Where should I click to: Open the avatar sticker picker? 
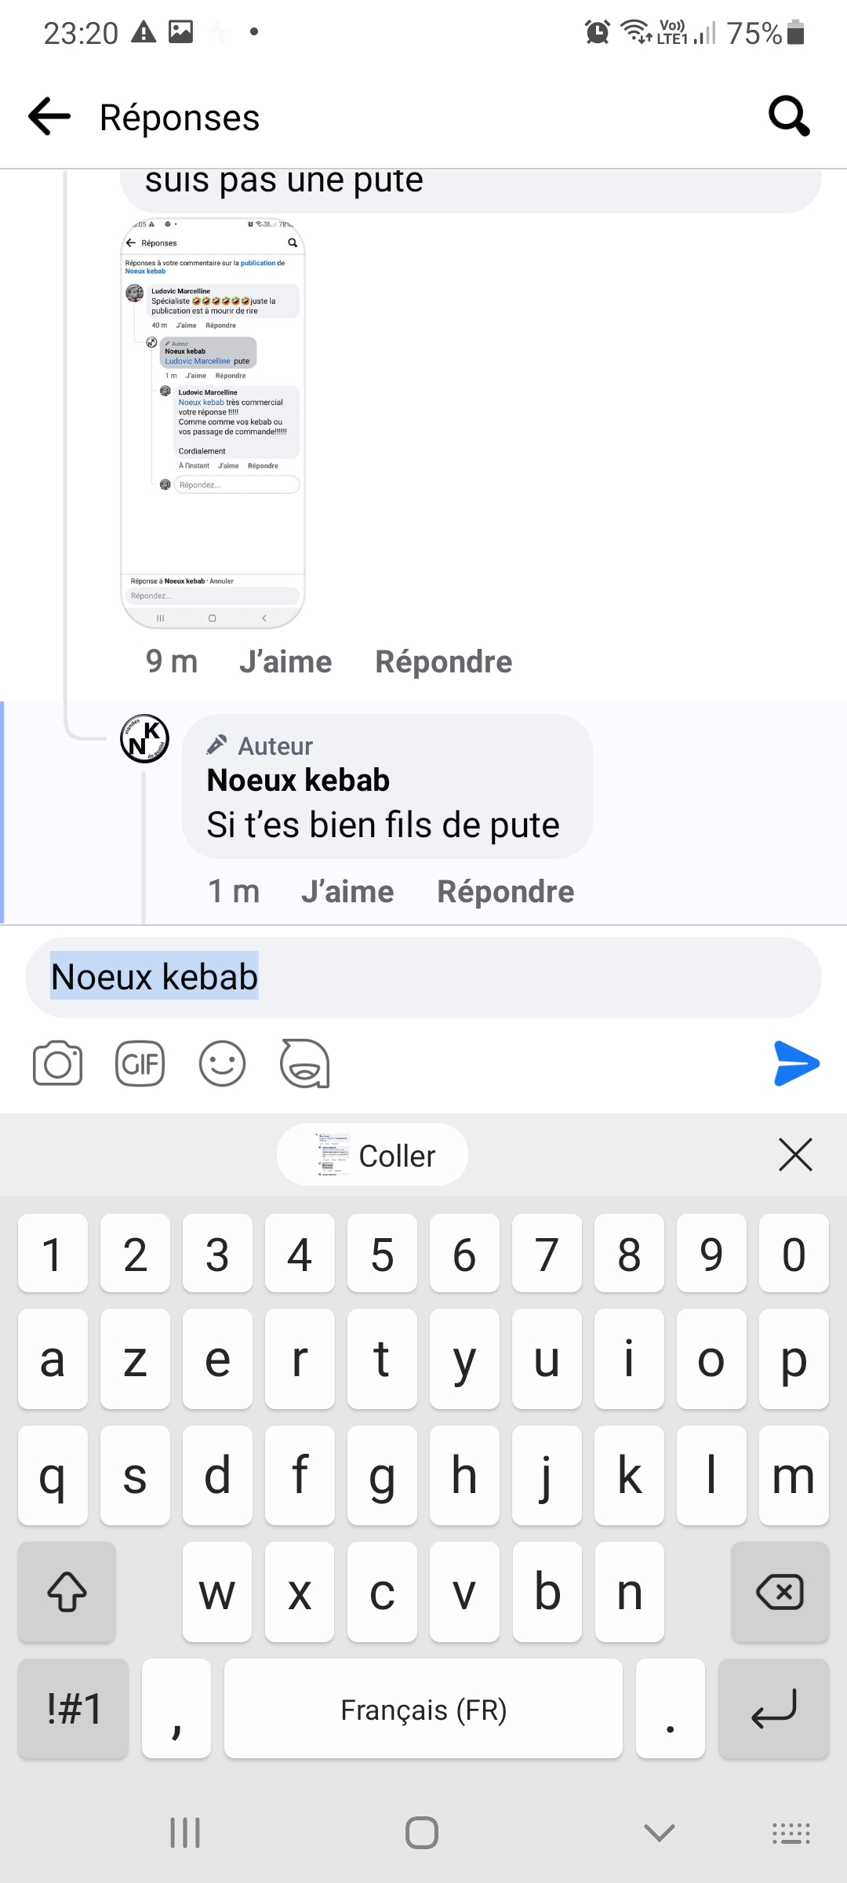point(304,1064)
